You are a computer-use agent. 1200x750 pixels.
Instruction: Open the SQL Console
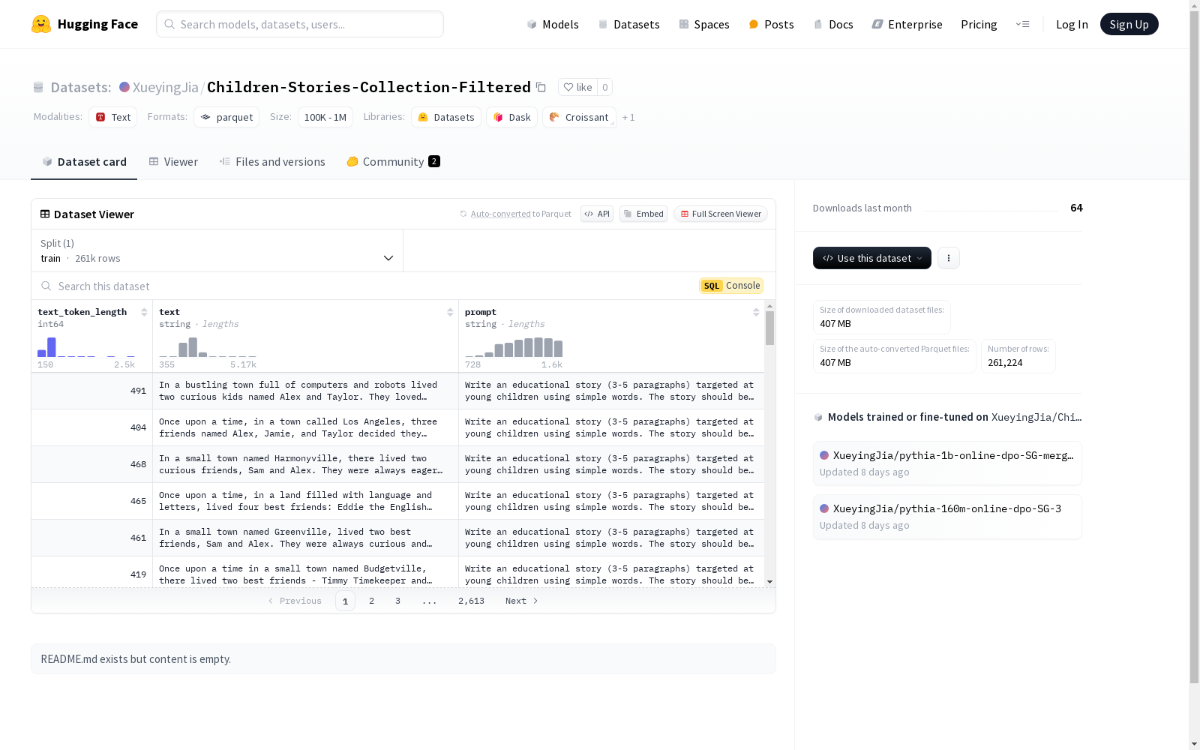[x=731, y=286]
